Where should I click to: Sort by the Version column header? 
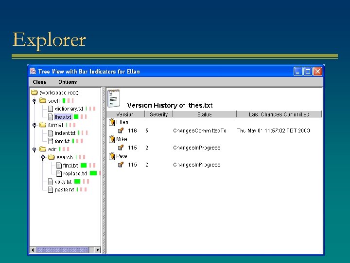[125, 114]
